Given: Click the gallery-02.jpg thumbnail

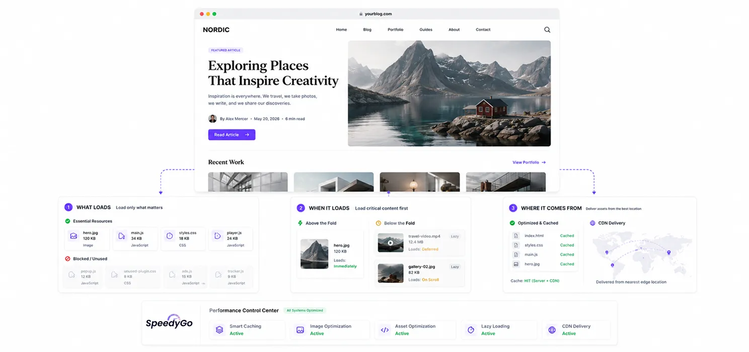Looking at the screenshot, I should point(391,273).
